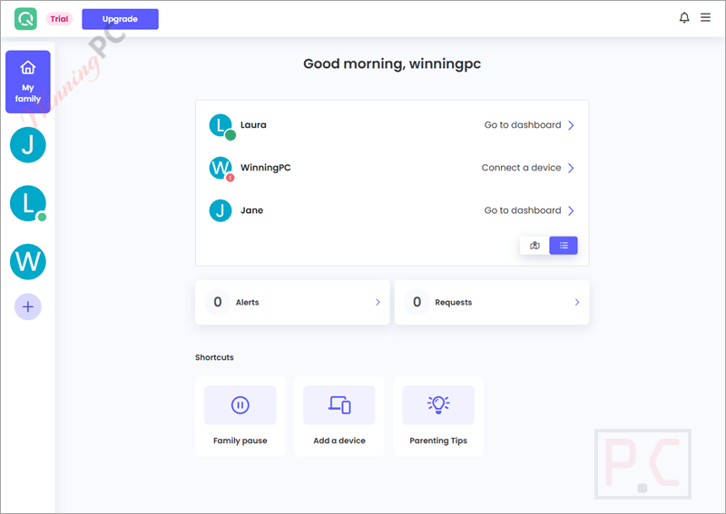Click the name Laura in the list
The width and height of the screenshot is (726, 514).
coord(253,125)
